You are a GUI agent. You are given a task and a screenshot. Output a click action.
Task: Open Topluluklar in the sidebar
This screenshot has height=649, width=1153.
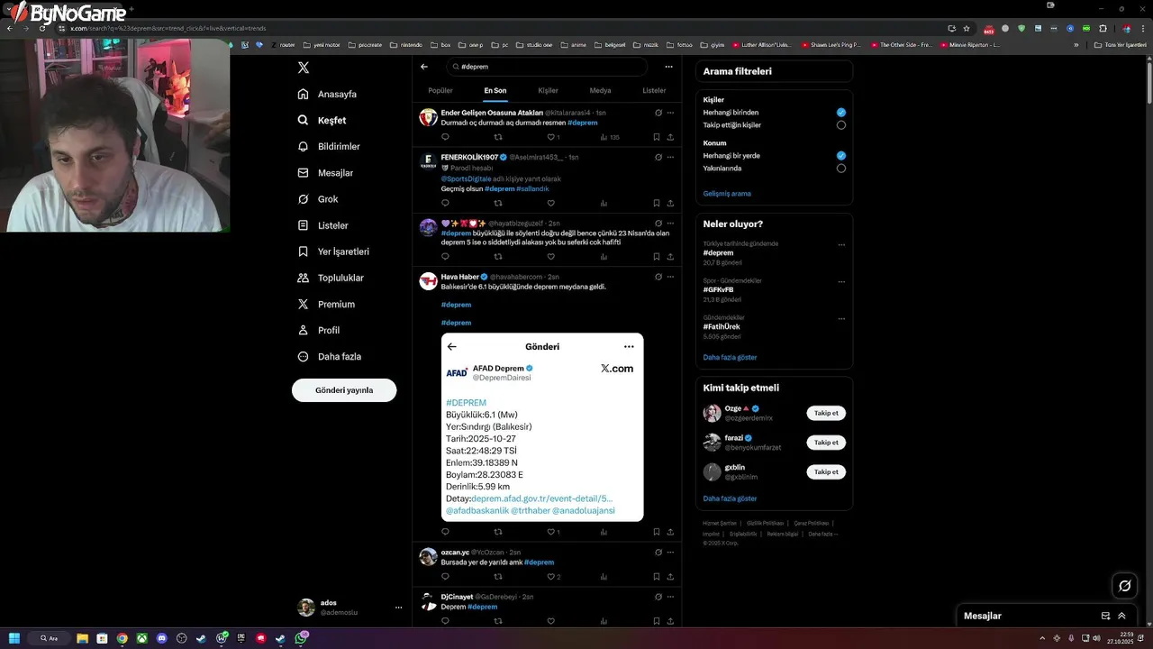pyautogui.click(x=331, y=278)
